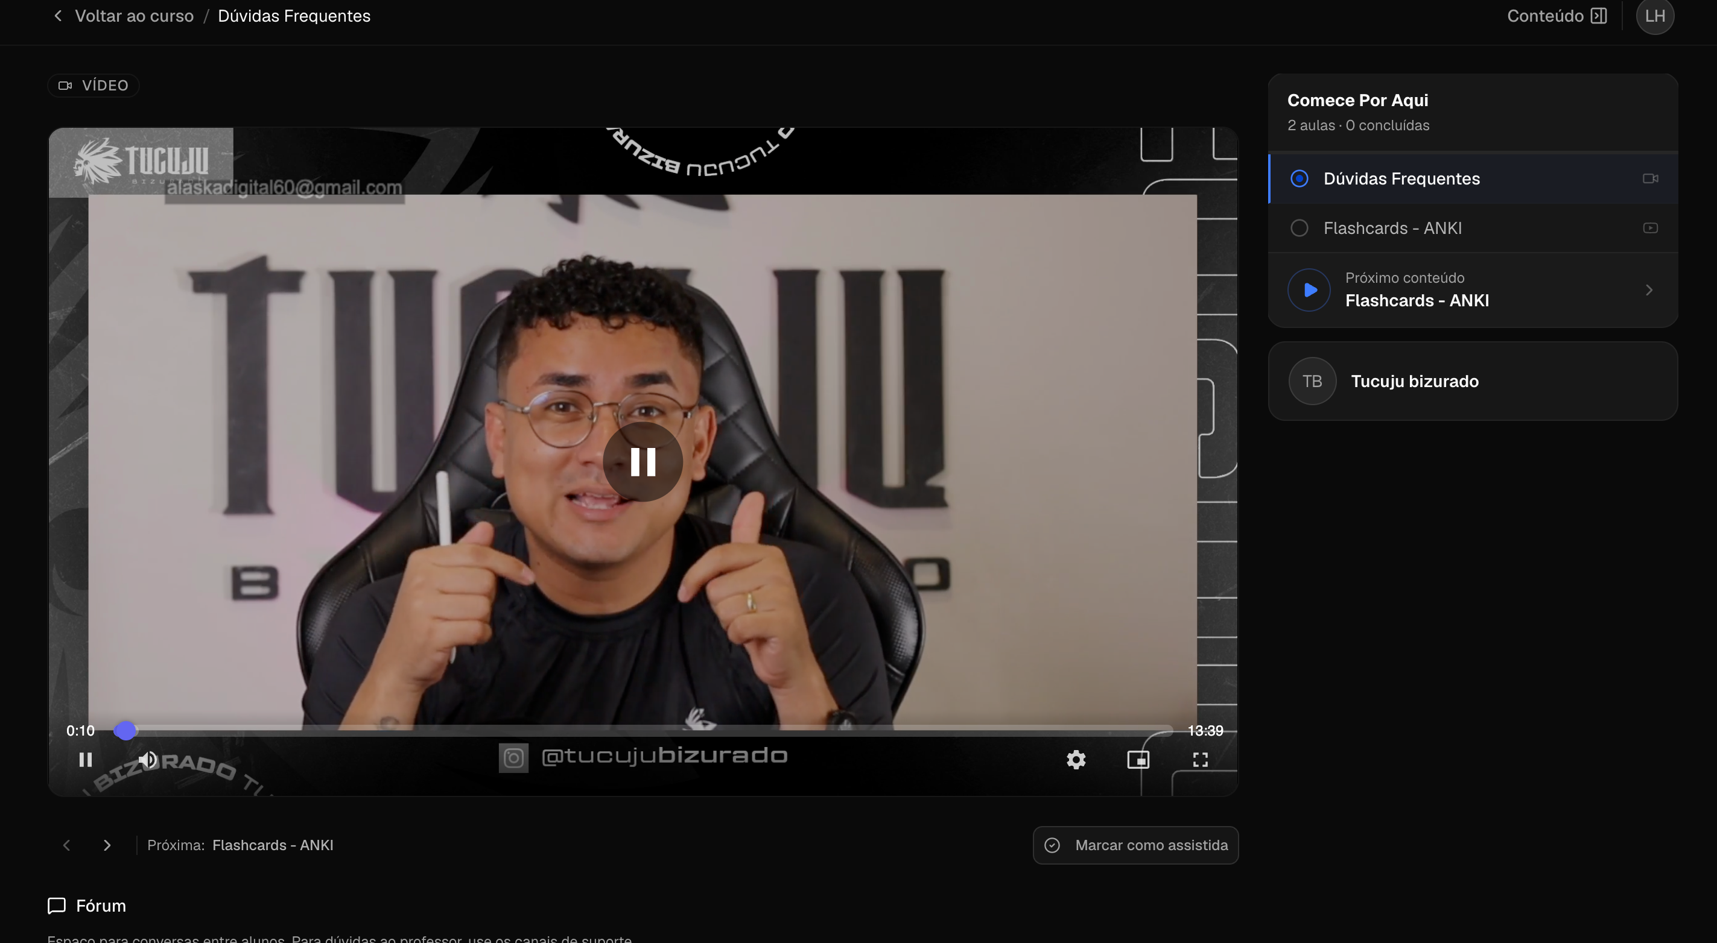This screenshot has width=1717, height=943.
Task: Click the panel icon beside Conteúdo
Action: click(1598, 16)
